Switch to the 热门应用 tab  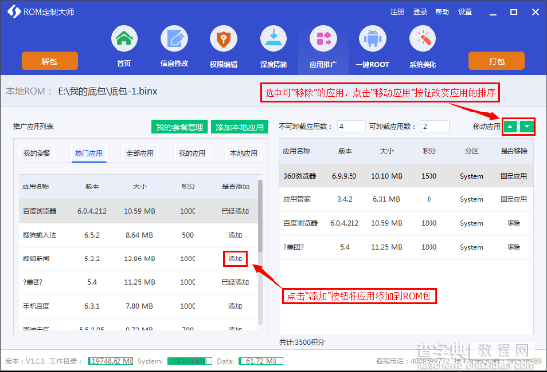click(x=89, y=153)
